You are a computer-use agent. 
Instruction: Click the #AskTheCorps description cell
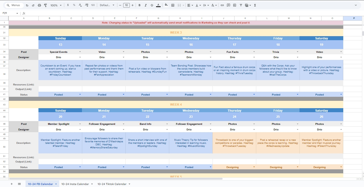[278, 70]
